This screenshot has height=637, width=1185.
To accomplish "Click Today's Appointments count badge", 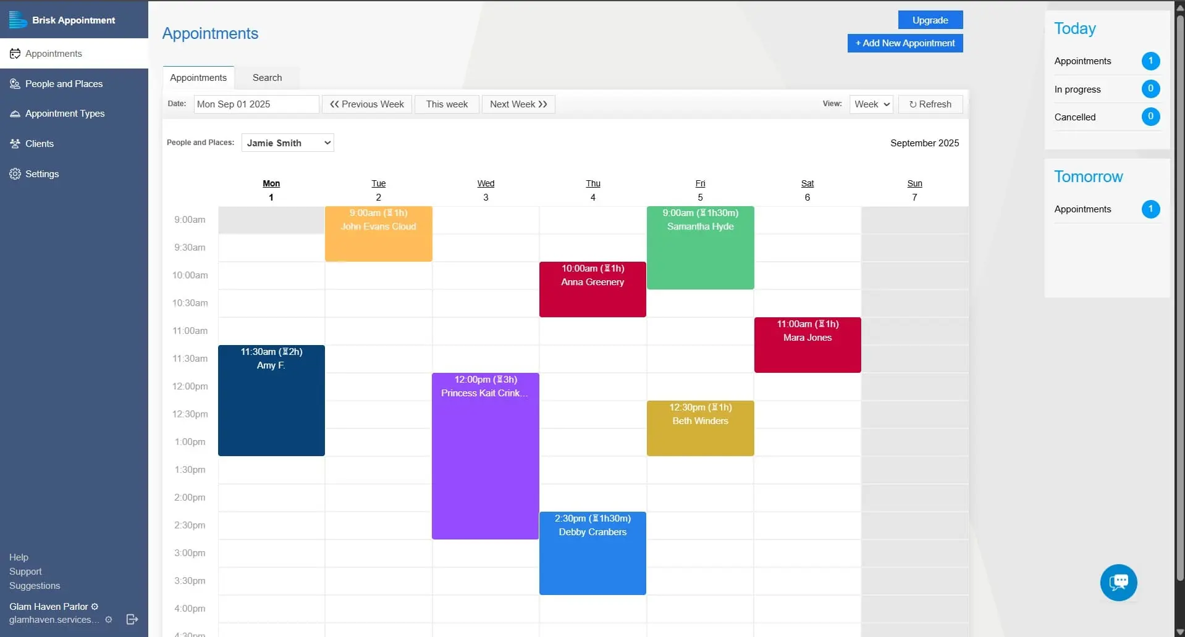I will pos(1150,61).
